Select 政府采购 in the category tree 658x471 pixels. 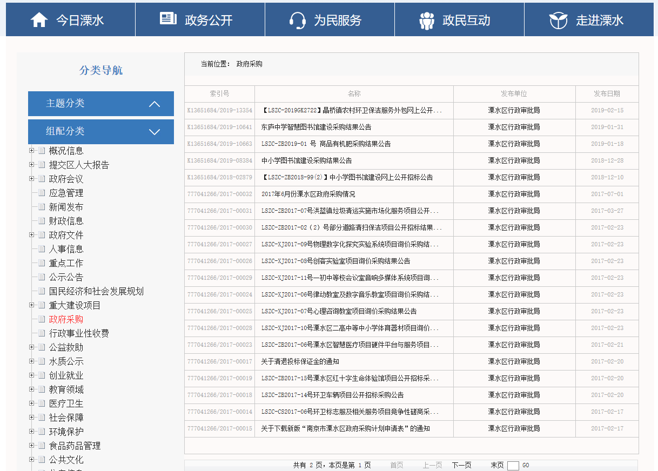66,319
